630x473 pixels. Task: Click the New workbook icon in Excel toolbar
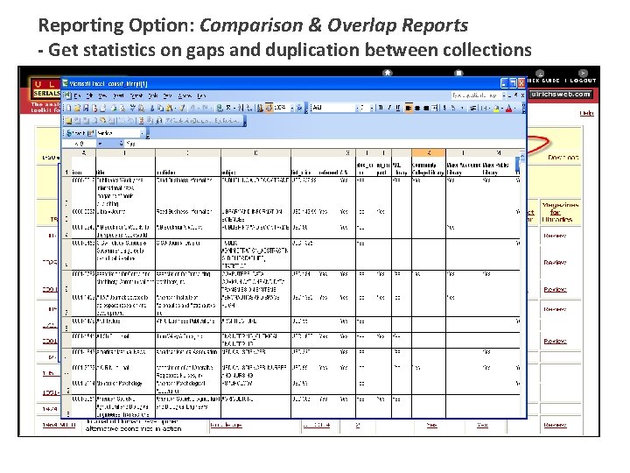click(68, 108)
